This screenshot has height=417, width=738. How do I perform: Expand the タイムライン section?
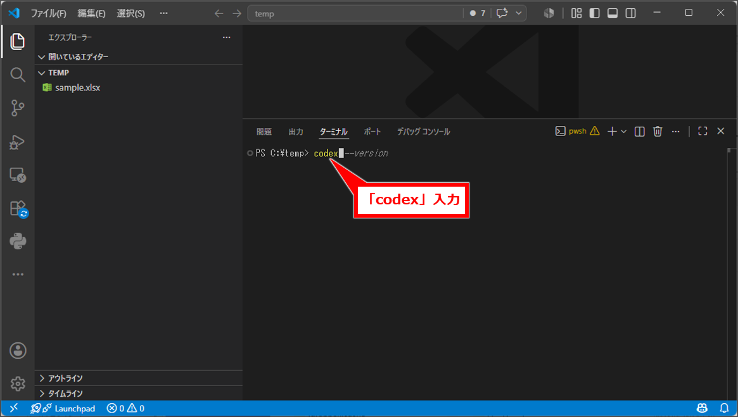tap(139, 394)
